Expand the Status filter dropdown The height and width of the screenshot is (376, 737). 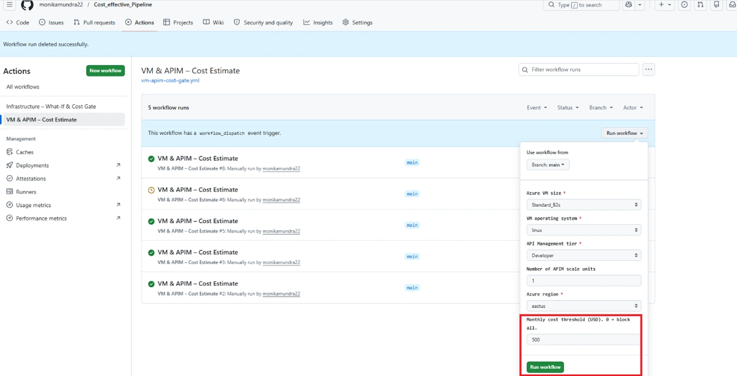[x=568, y=108]
